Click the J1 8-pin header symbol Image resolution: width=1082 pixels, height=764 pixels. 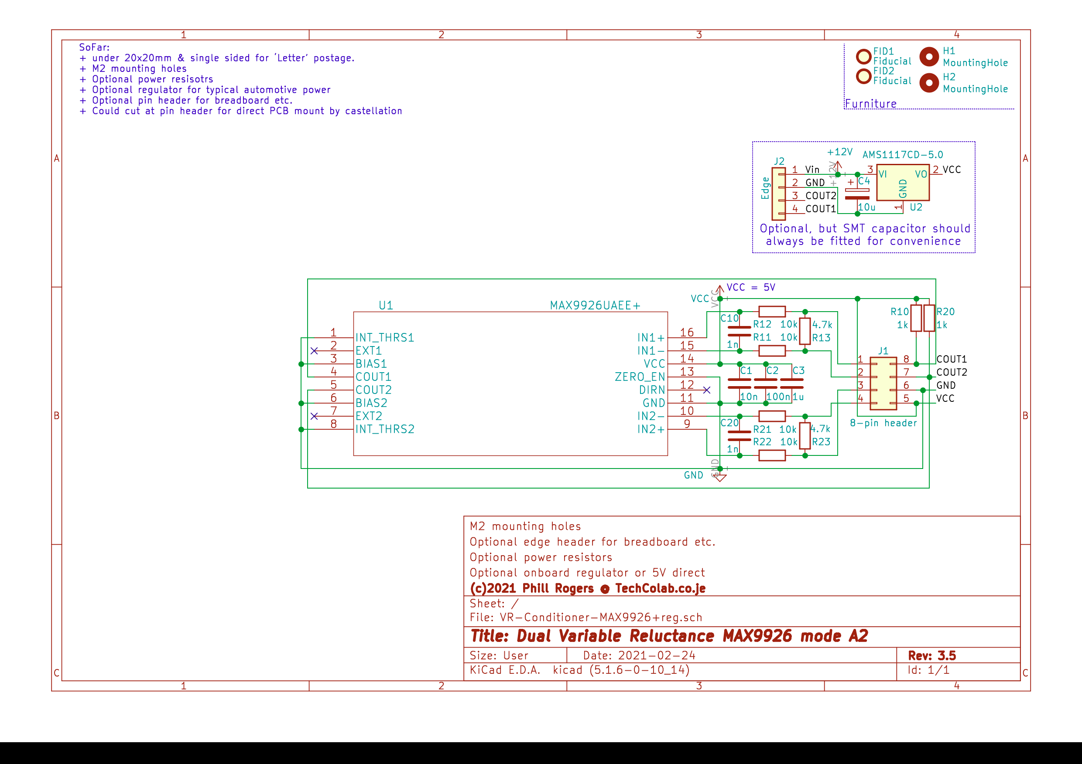[x=883, y=383]
